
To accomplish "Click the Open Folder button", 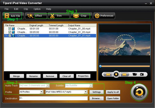I will tap(113, 98).
